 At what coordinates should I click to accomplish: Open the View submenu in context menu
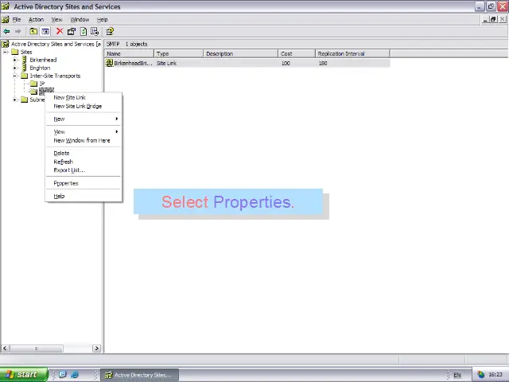tap(84, 131)
